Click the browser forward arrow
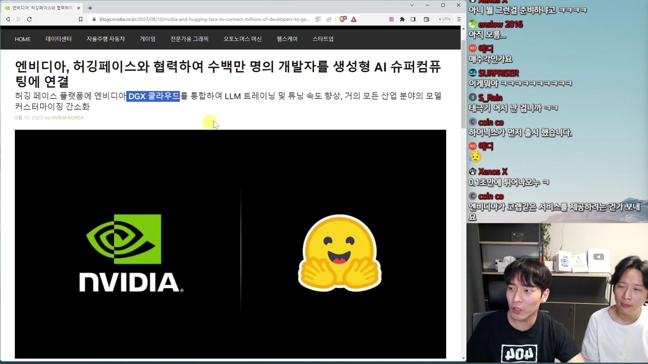648x364 pixels. click(x=18, y=19)
